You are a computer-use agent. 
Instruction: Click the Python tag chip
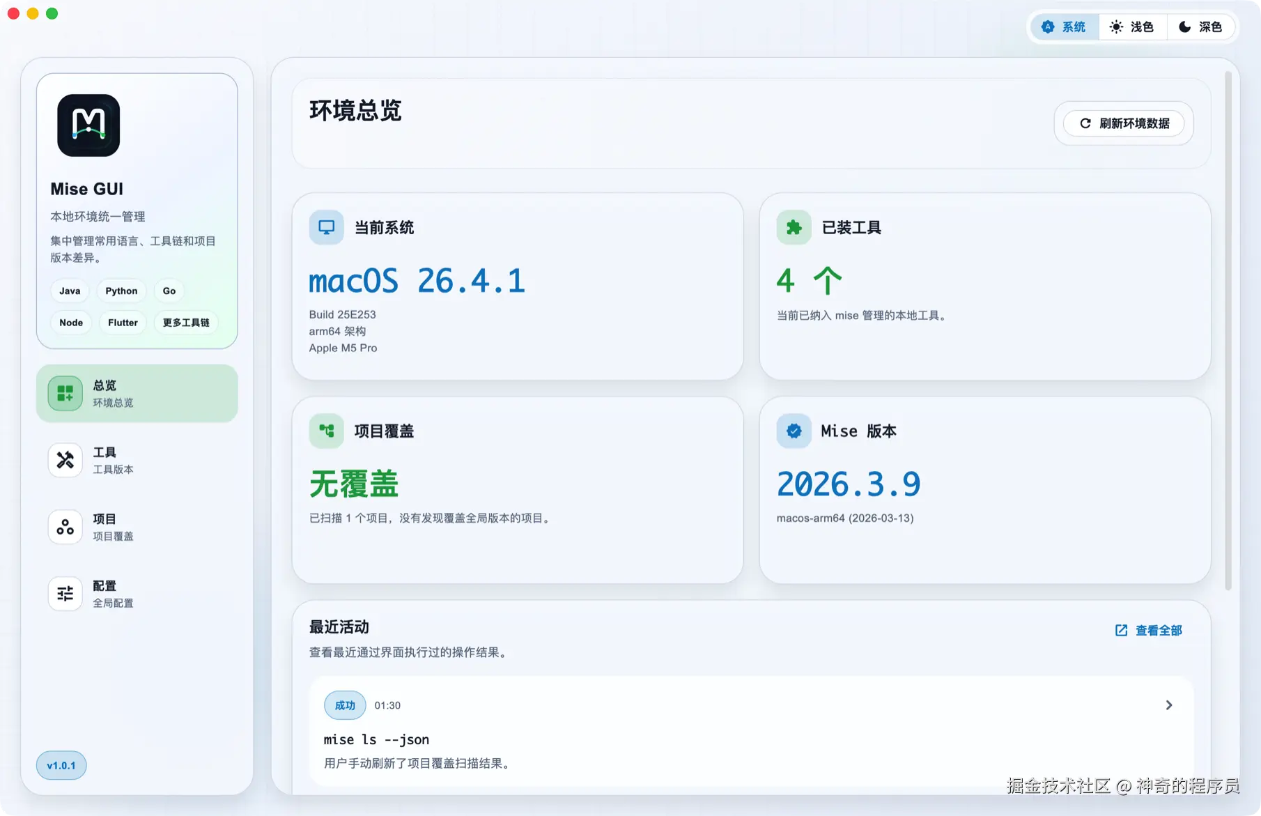click(x=121, y=291)
